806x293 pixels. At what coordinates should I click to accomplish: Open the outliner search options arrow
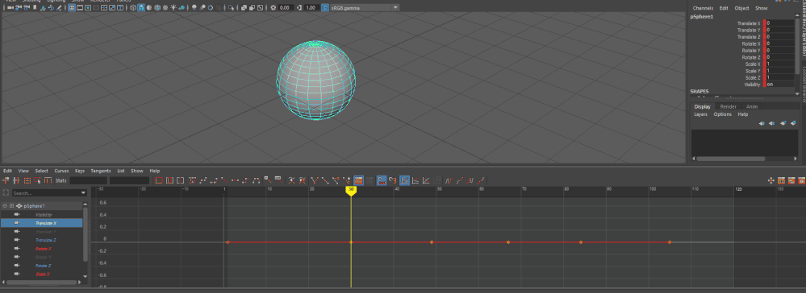click(83, 193)
